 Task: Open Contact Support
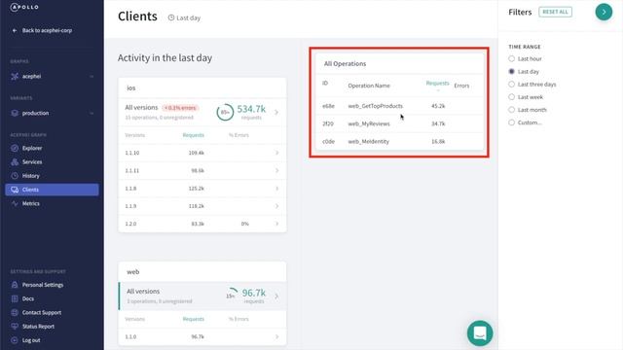coord(42,313)
